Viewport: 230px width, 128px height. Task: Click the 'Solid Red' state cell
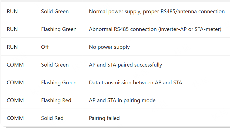point(52,118)
